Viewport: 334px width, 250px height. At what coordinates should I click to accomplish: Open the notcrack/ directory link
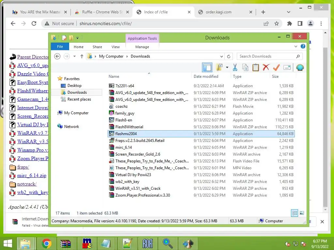coord(27,184)
